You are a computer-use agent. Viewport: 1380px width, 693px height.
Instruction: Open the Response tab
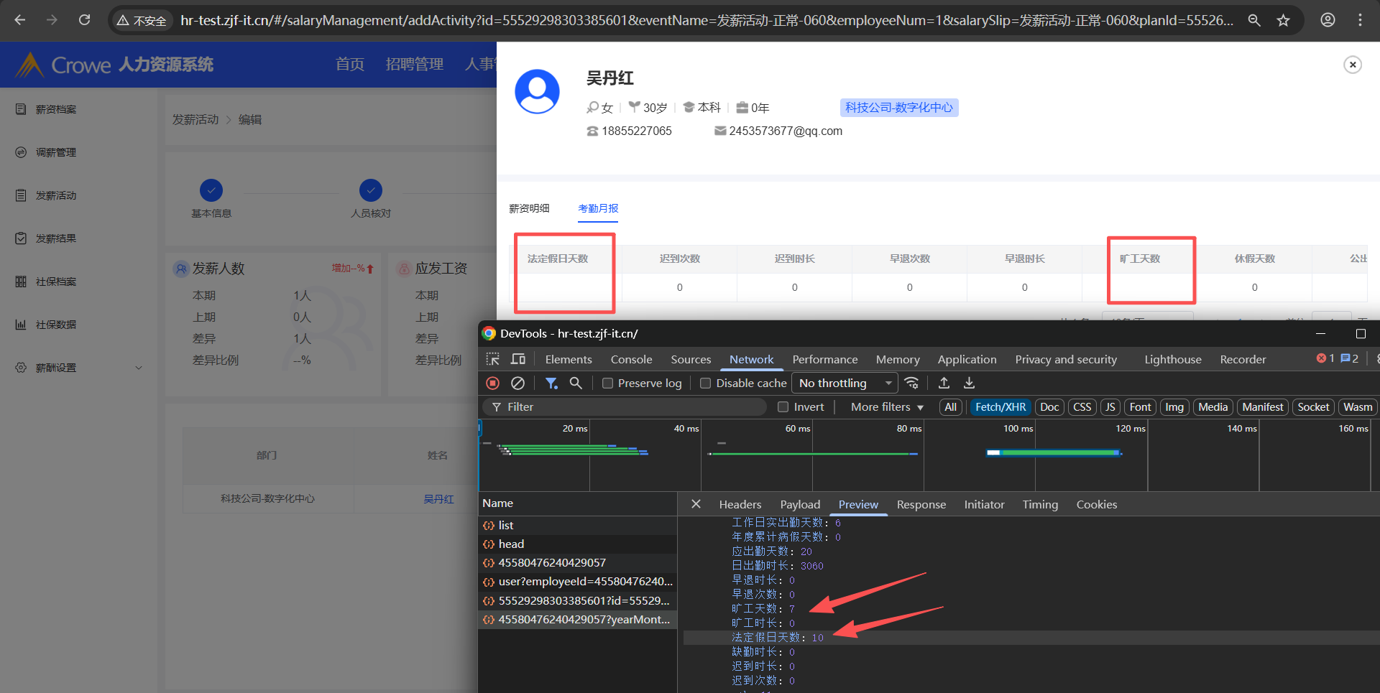(921, 505)
